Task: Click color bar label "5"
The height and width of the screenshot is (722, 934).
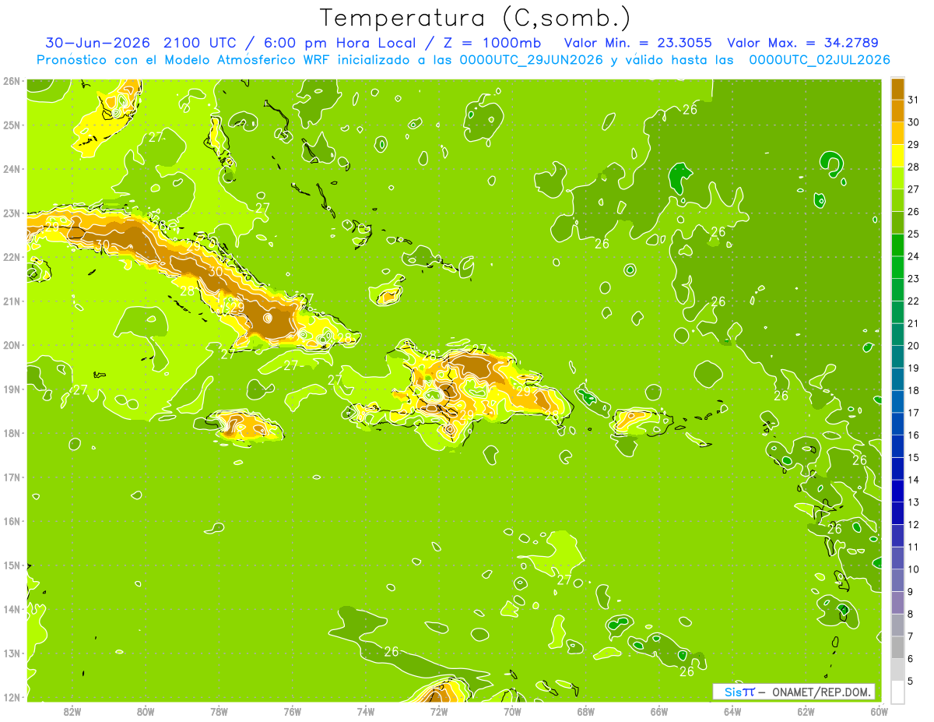Action: [x=911, y=681]
